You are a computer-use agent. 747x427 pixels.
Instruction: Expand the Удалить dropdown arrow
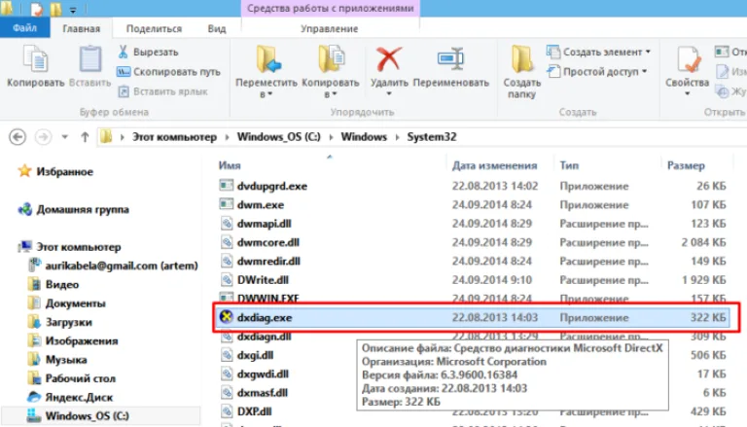[x=389, y=94]
